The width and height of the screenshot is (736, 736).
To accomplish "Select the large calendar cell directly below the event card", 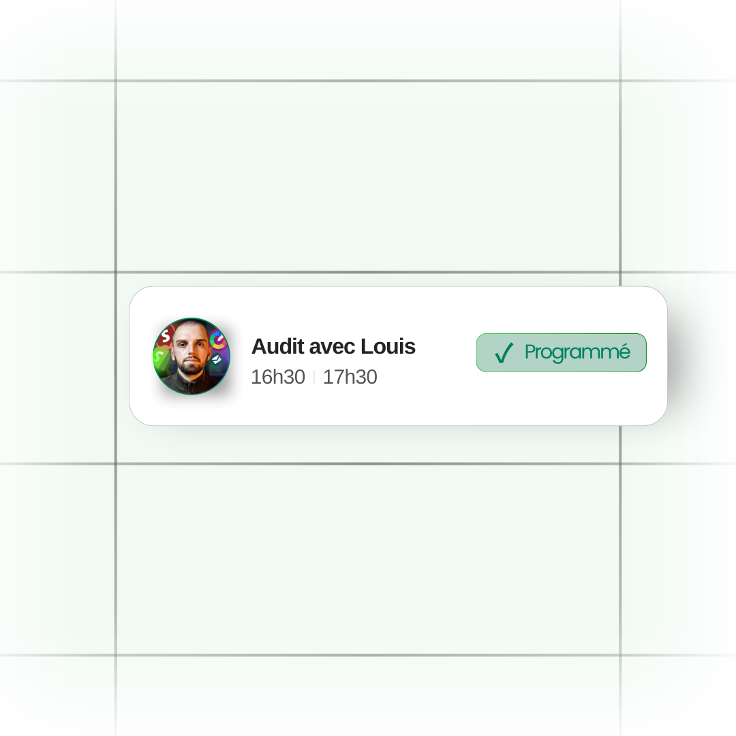I will pyautogui.click(x=368, y=559).
